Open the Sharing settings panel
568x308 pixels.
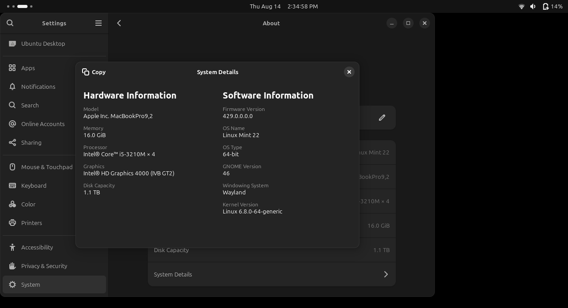tap(31, 142)
